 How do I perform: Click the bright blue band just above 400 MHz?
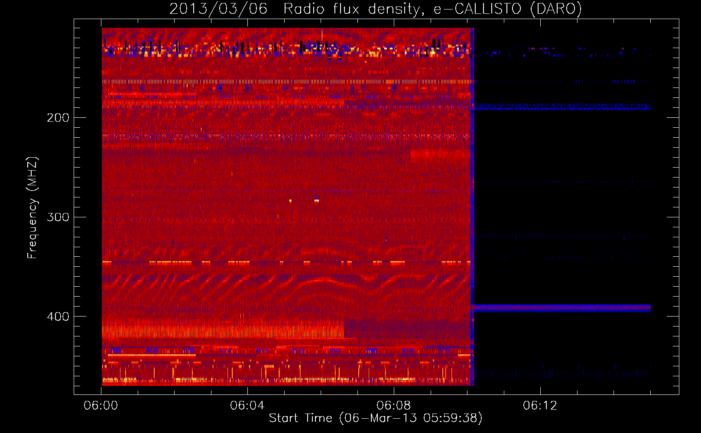point(562,308)
